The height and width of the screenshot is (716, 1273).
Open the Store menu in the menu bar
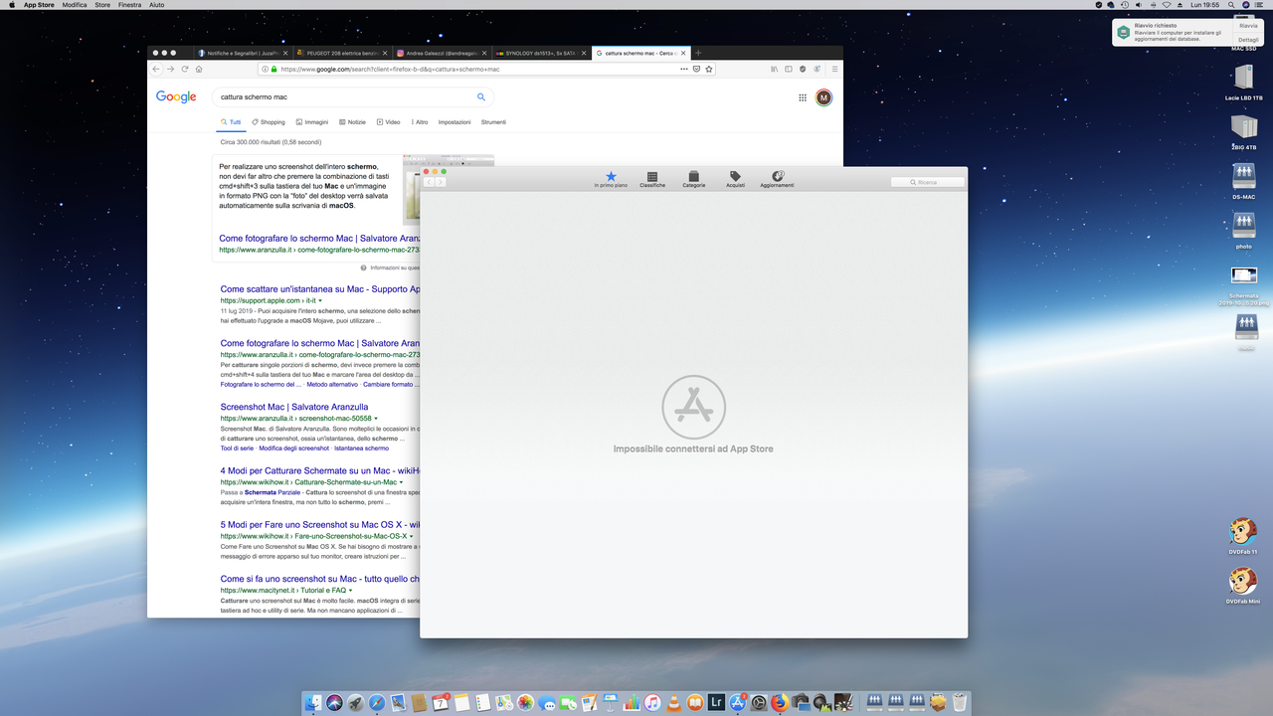coord(102,5)
